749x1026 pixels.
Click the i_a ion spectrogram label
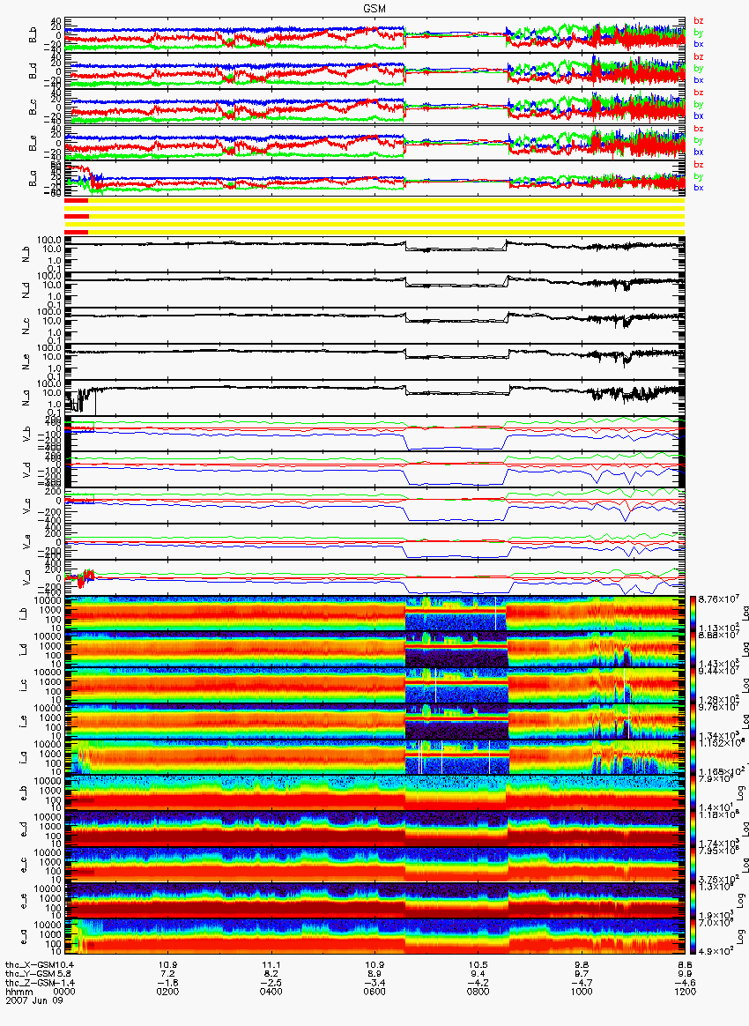(22, 758)
